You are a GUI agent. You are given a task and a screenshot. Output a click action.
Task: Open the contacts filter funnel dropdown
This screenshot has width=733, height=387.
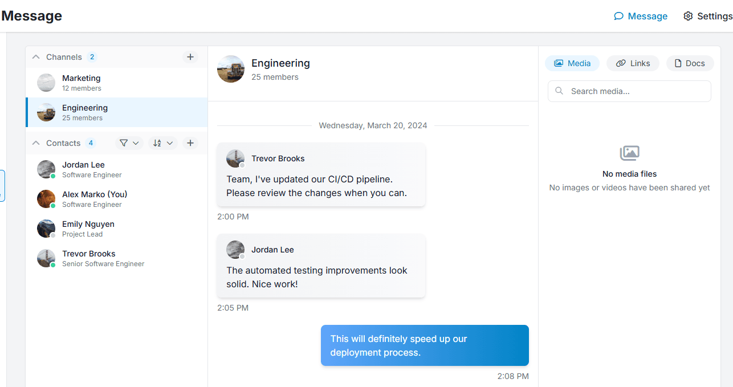129,143
